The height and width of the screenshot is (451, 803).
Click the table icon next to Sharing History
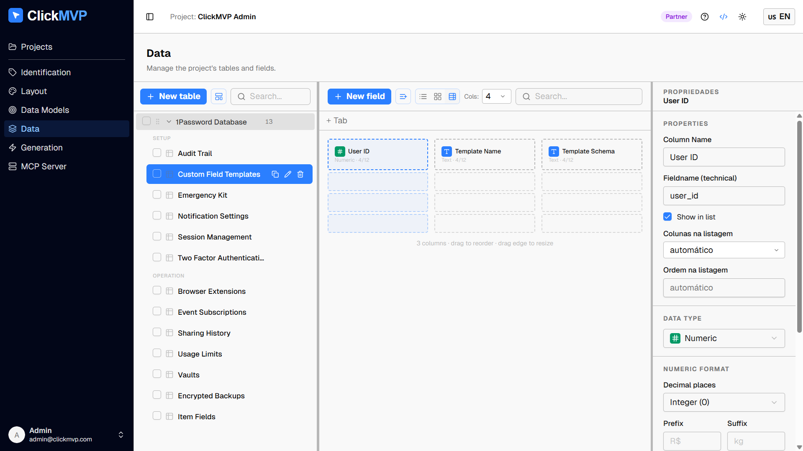pyautogui.click(x=169, y=333)
